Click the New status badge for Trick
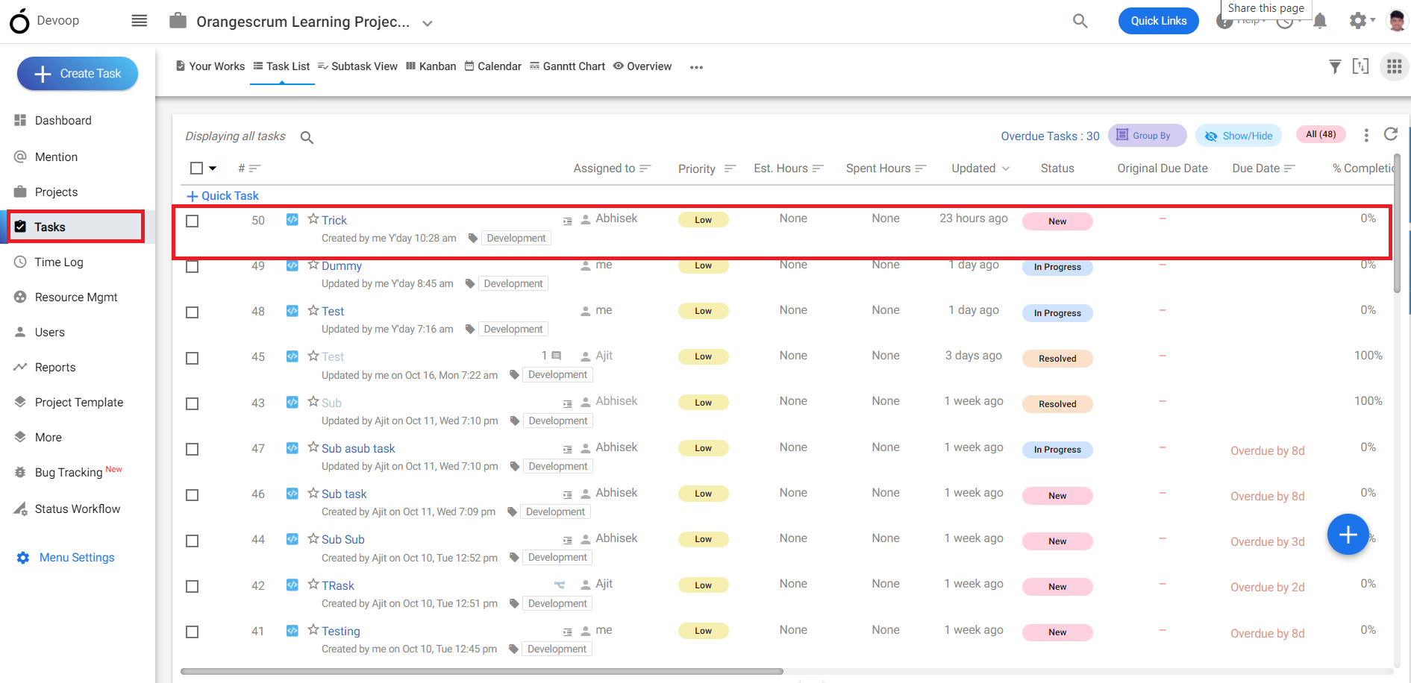Viewport: 1411px width, 683px height. 1057,221
